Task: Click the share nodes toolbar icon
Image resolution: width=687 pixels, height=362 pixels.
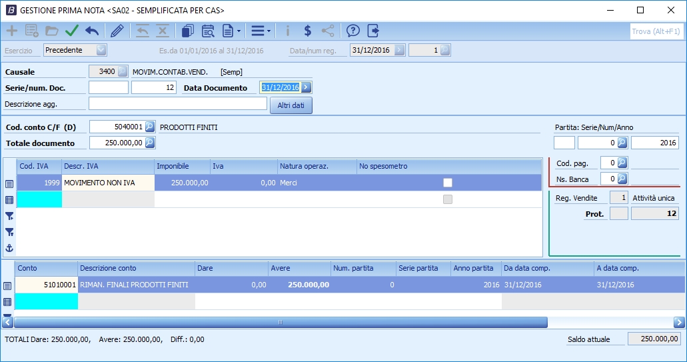Action: click(328, 31)
